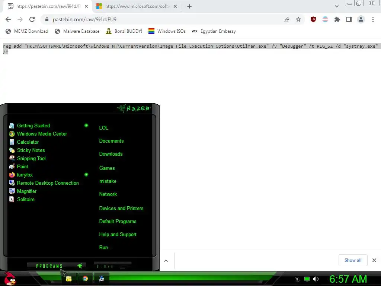Image resolution: width=381 pixels, height=286 pixels.
Task: Click the highlighted reg add command text
Action: [190, 49]
